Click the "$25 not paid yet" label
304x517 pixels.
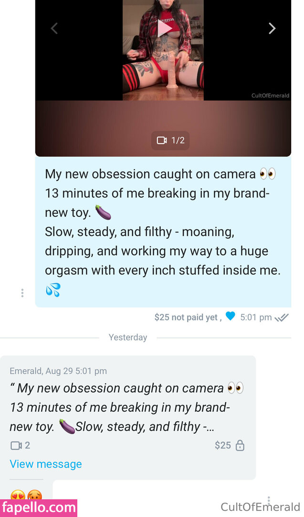(186, 317)
